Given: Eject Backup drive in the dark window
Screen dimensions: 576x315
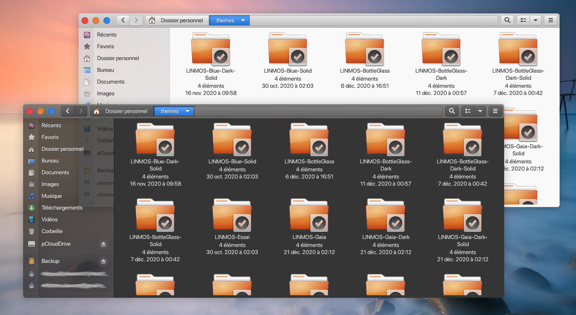Looking at the screenshot, I should (x=103, y=261).
